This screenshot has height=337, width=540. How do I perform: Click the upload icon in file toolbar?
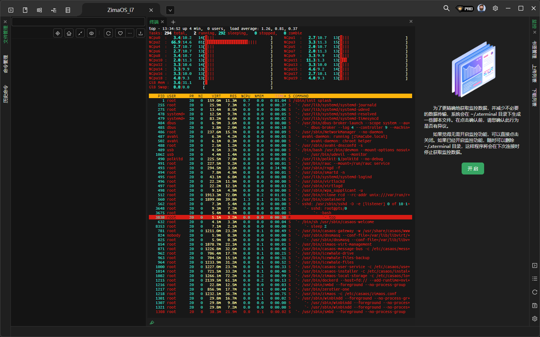(141, 33)
